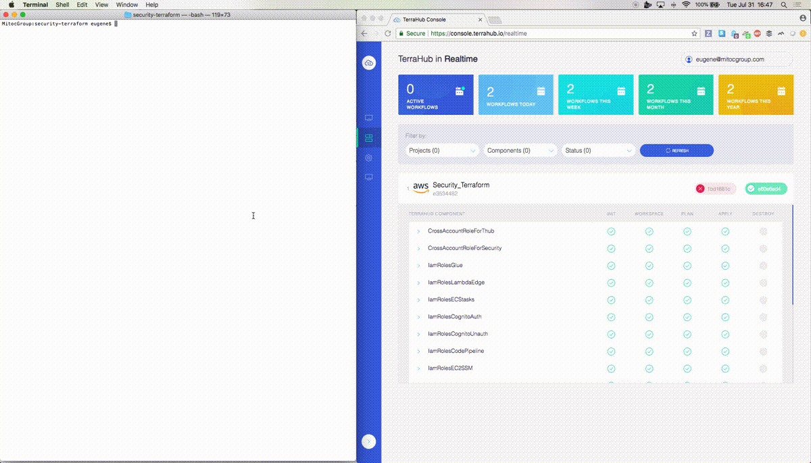
Task: Expand the IamRolesECStasks row
Action: pos(418,299)
